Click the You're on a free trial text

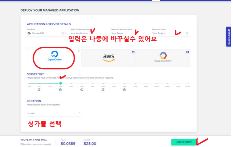tap(34, 140)
